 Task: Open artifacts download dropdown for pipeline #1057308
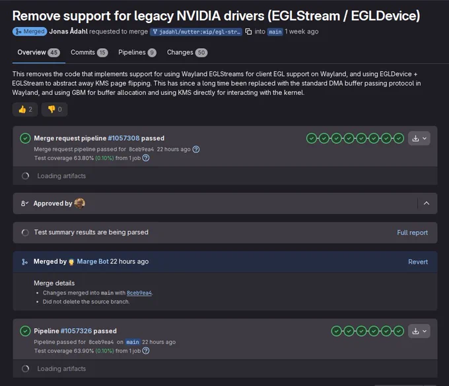click(x=419, y=138)
